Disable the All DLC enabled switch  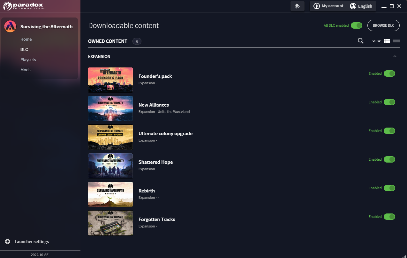pyautogui.click(x=356, y=25)
